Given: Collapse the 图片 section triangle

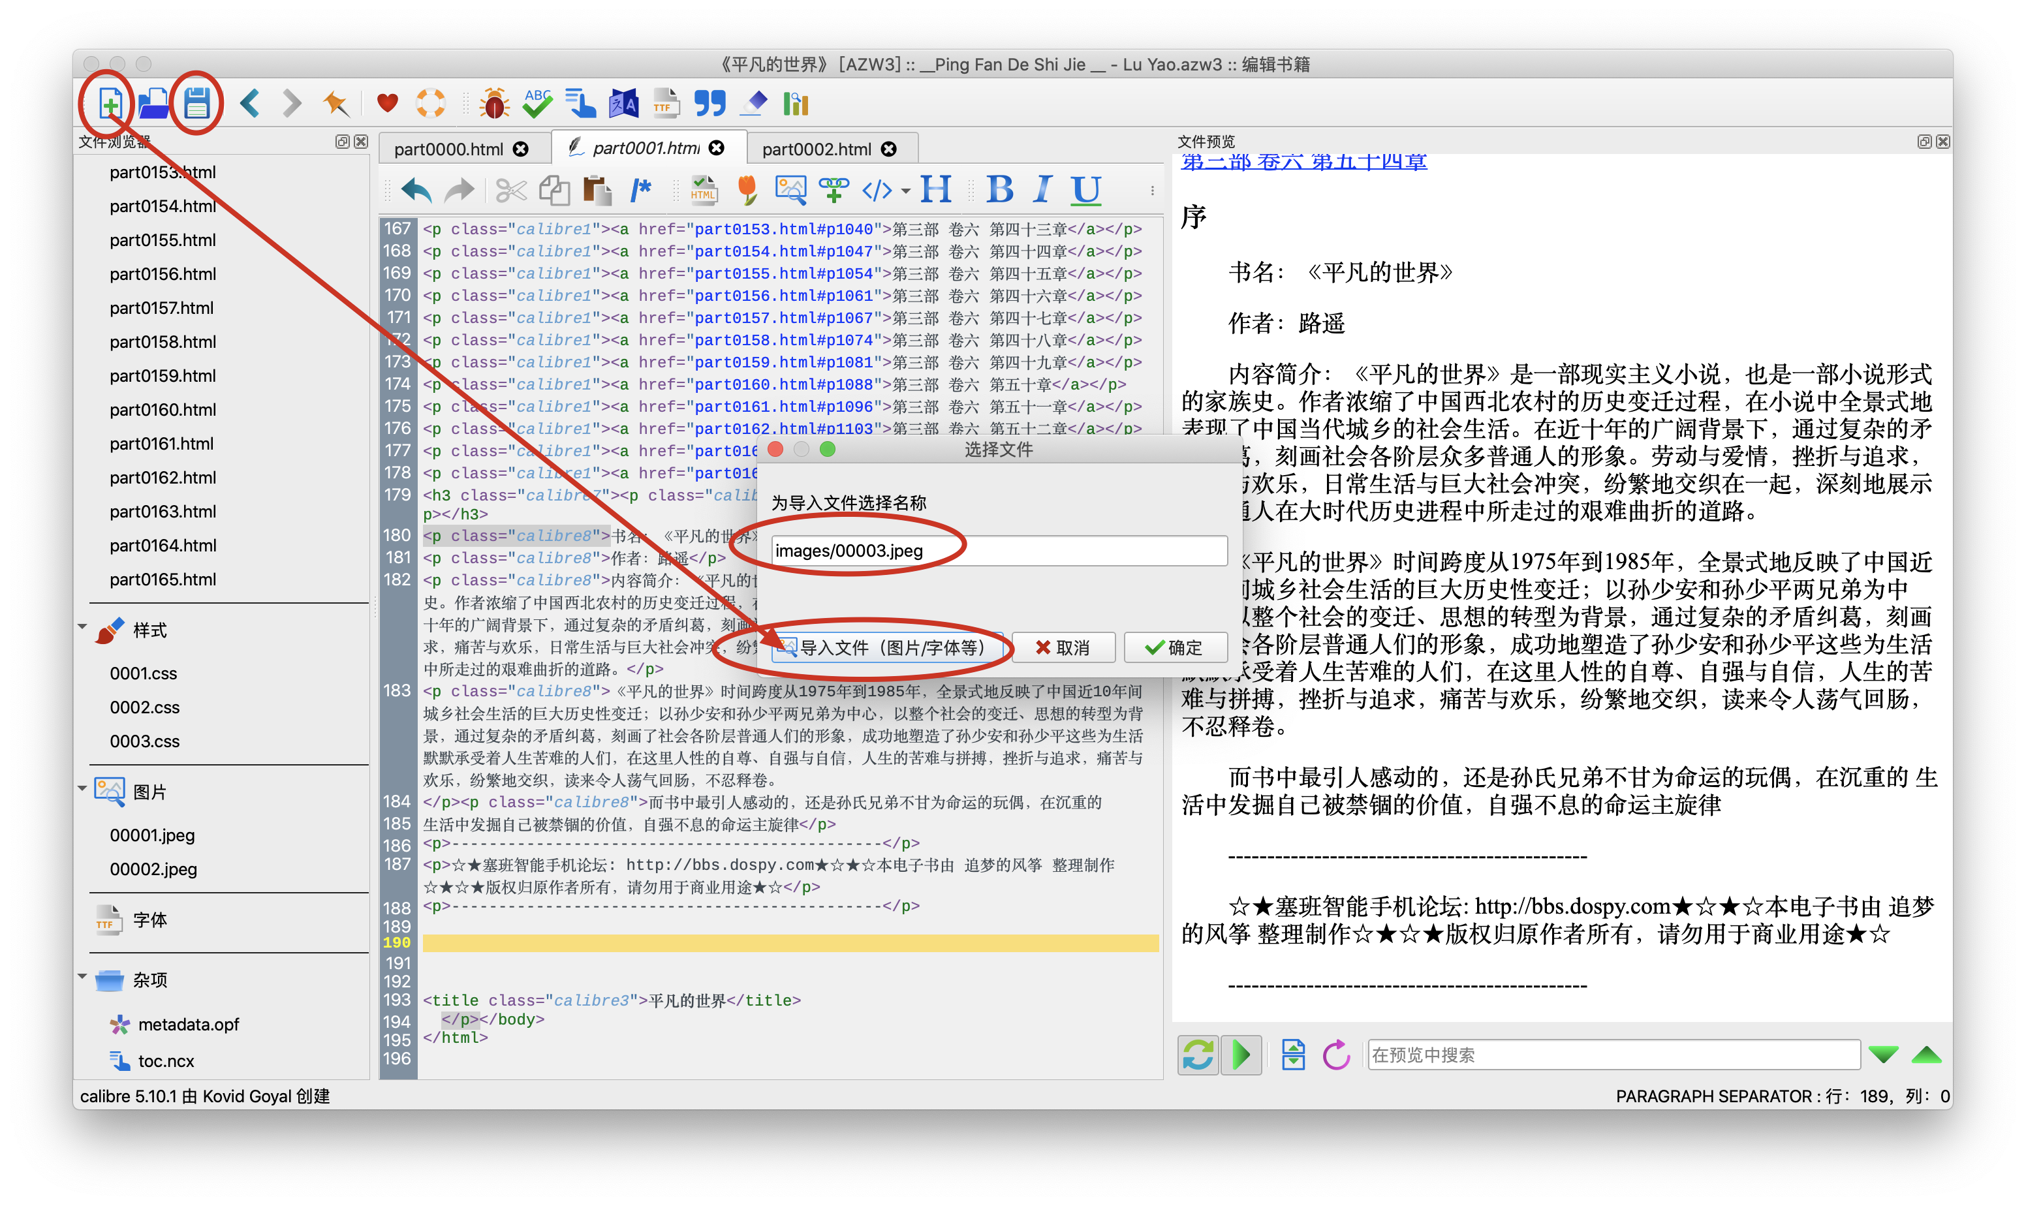Looking at the screenshot, I should click(x=83, y=788).
